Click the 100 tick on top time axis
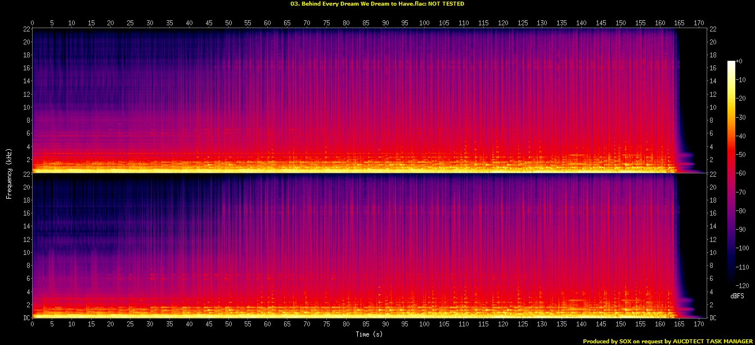Viewport: 755px width, 345px height. [424, 23]
